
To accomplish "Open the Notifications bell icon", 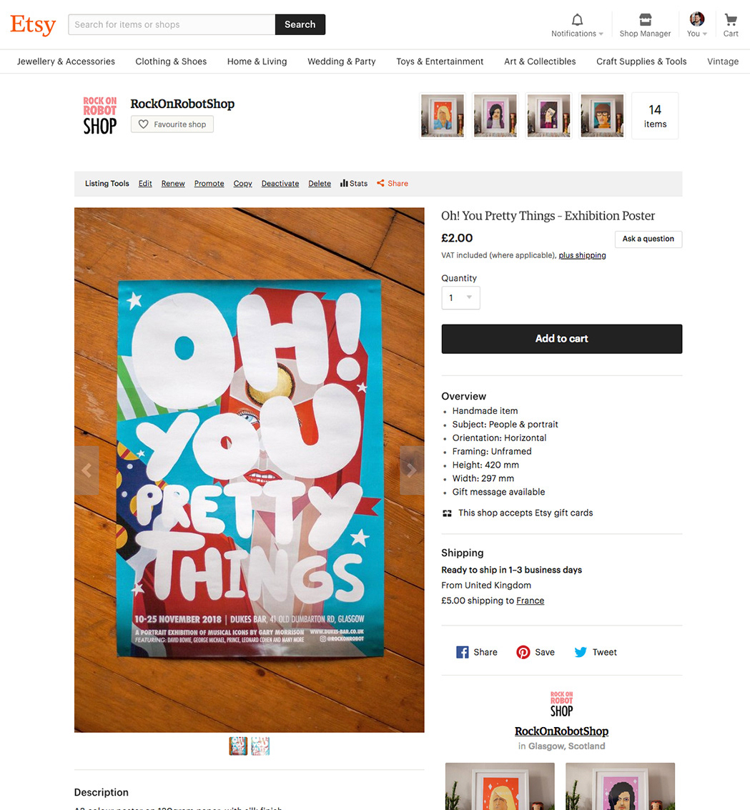I will tap(577, 20).
